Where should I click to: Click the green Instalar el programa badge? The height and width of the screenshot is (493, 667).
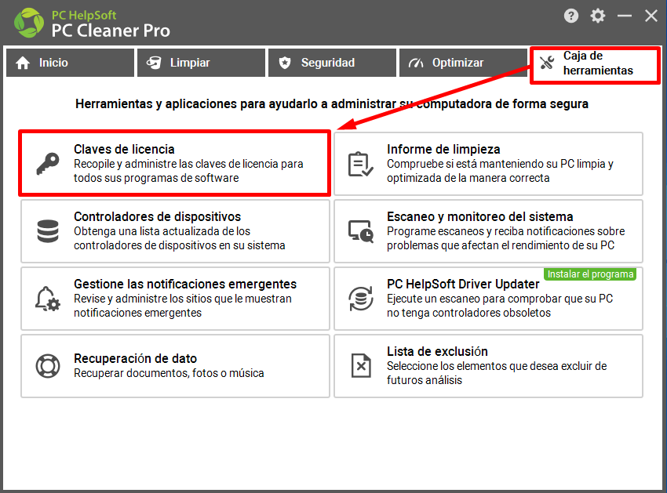[x=590, y=274]
